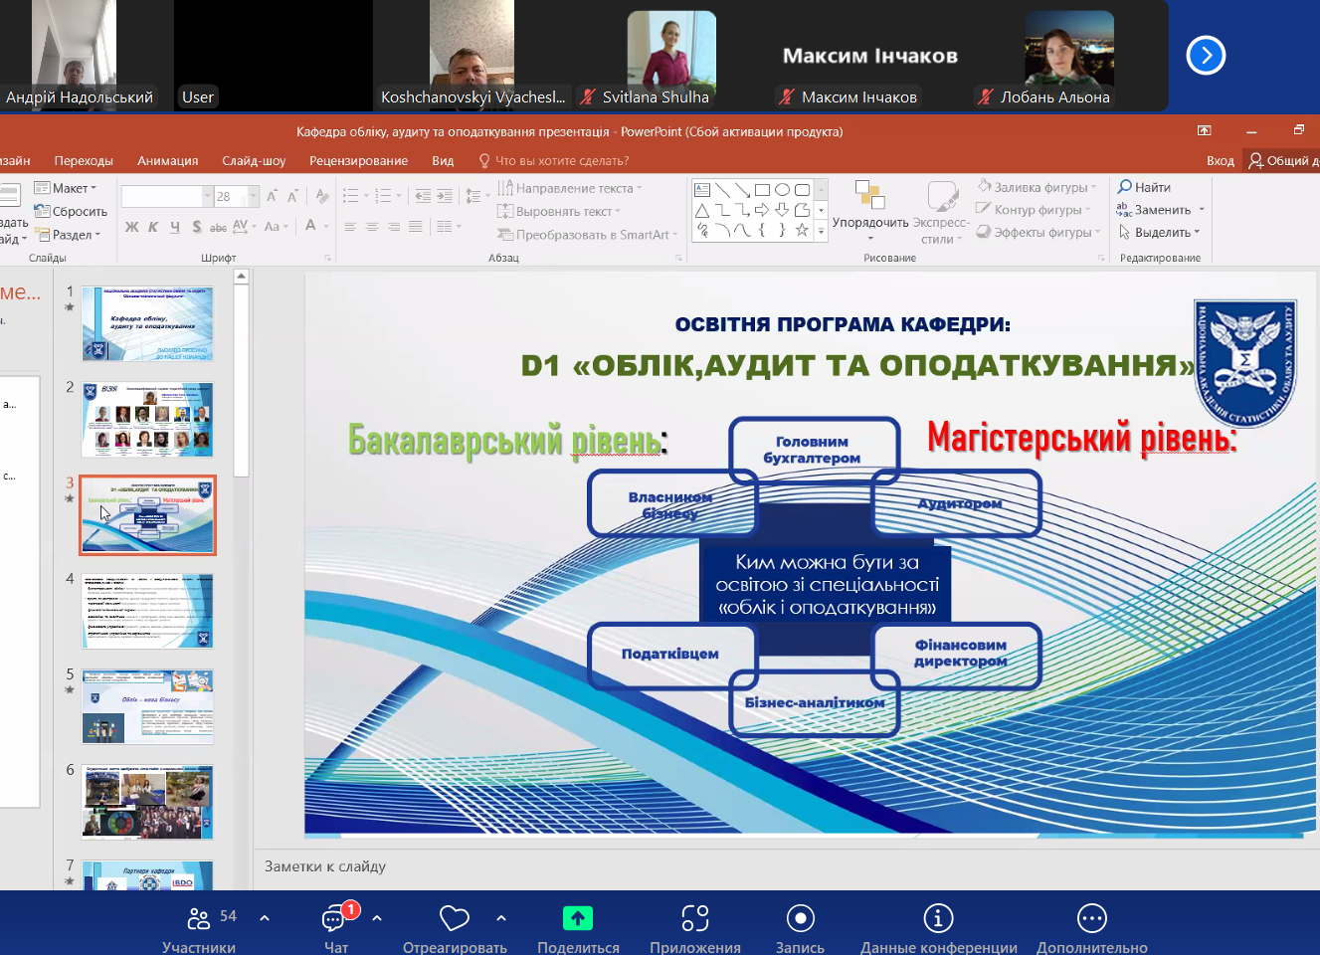Open the Раздел section dropdown

[x=69, y=235]
